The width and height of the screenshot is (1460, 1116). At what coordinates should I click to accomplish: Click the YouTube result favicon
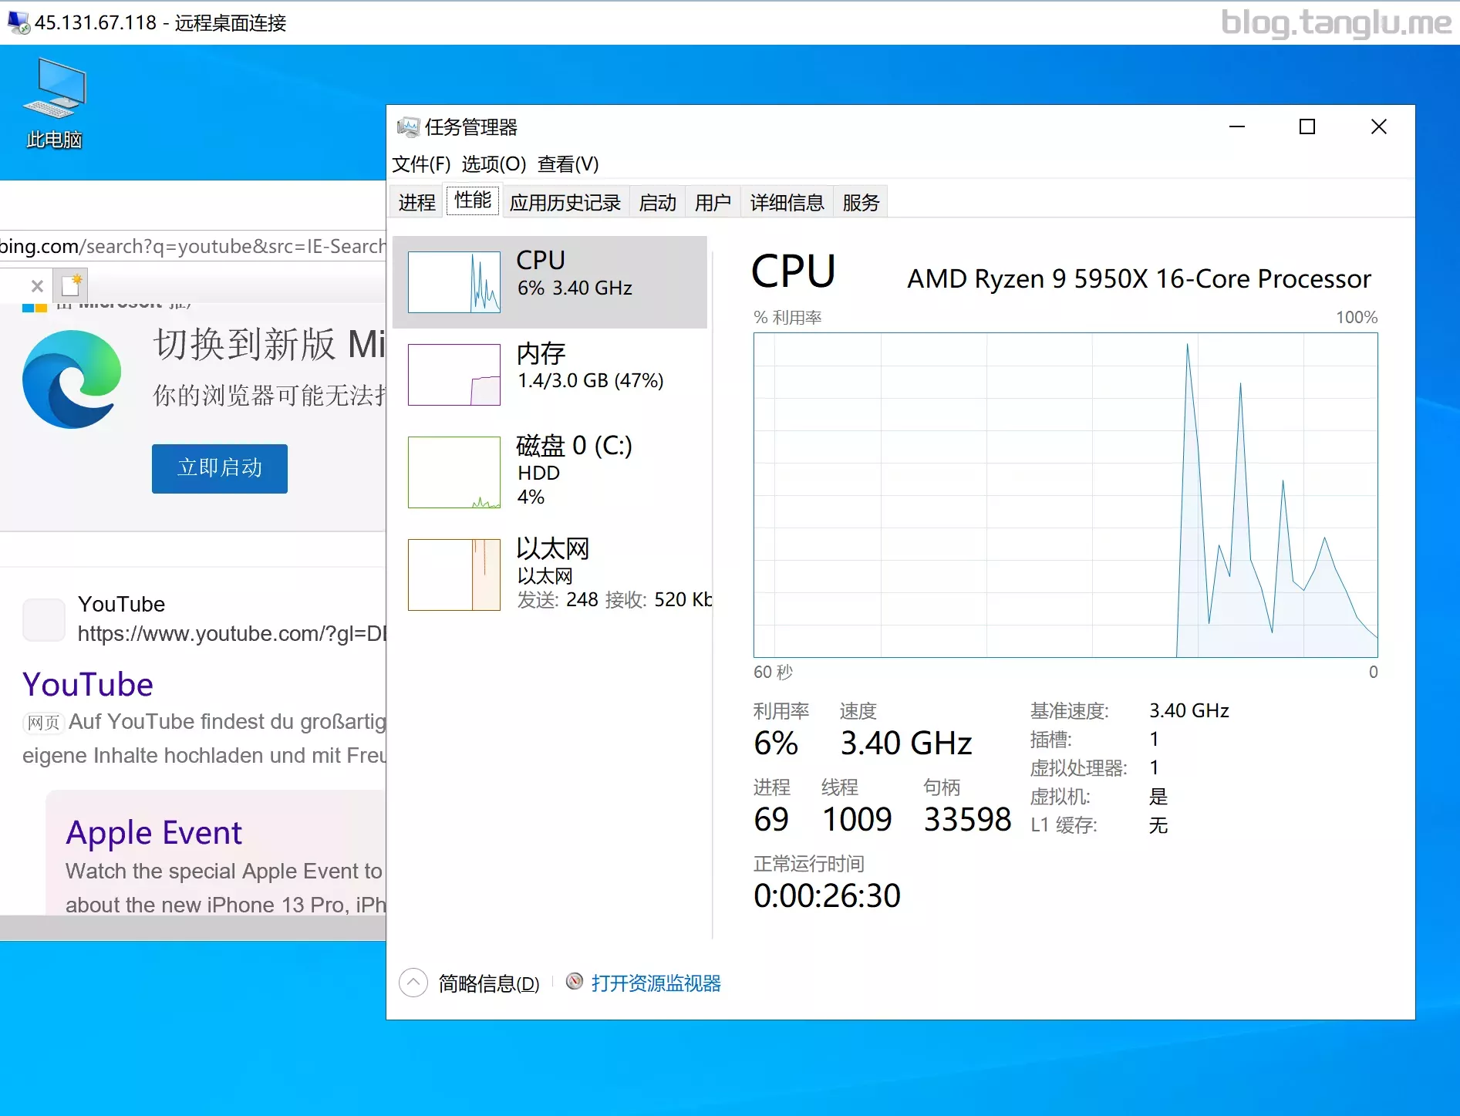[44, 619]
